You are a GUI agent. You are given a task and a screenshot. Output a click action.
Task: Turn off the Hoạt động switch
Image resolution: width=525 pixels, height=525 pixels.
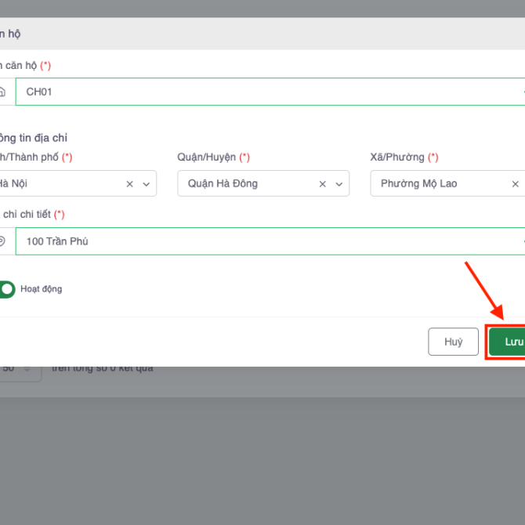(x=6, y=289)
